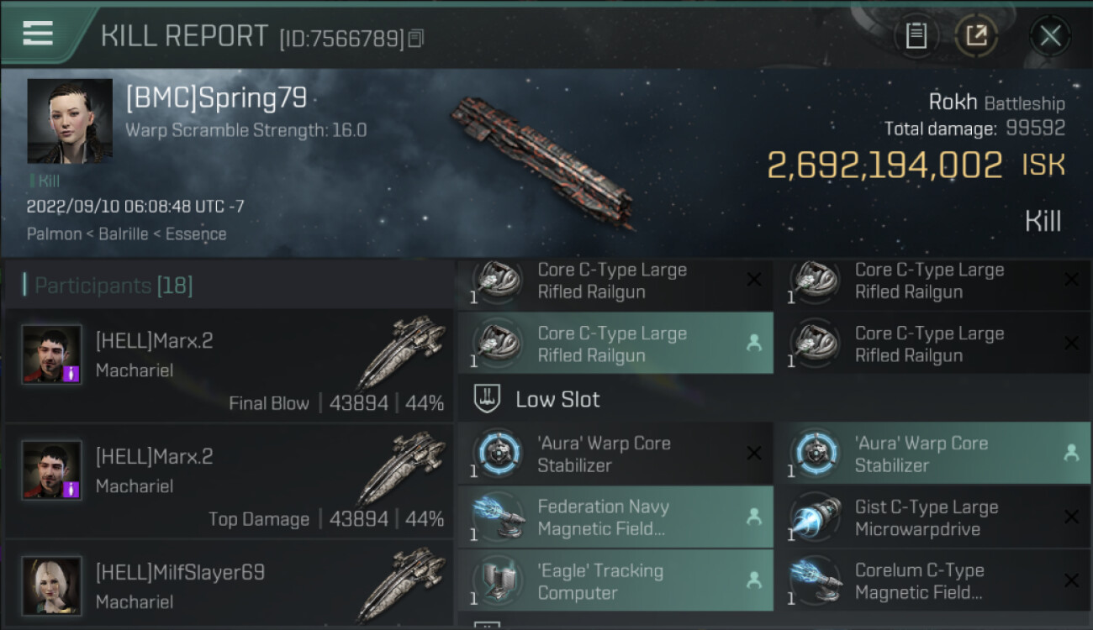
Task: Click the Participants [18] header
Action: tap(114, 286)
